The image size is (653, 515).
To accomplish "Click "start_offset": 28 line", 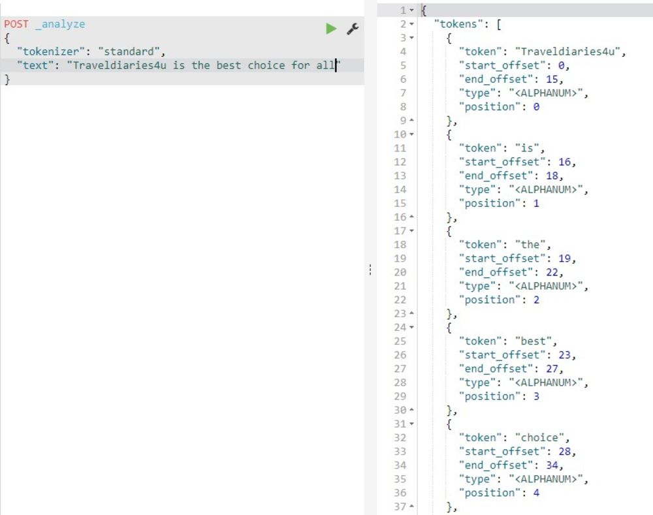I will [517, 451].
